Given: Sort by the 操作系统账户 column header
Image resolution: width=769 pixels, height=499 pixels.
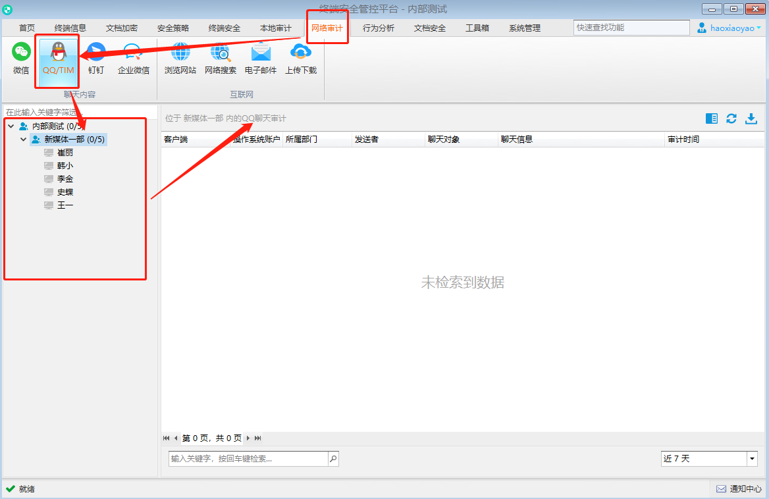Looking at the screenshot, I should tap(257, 140).
